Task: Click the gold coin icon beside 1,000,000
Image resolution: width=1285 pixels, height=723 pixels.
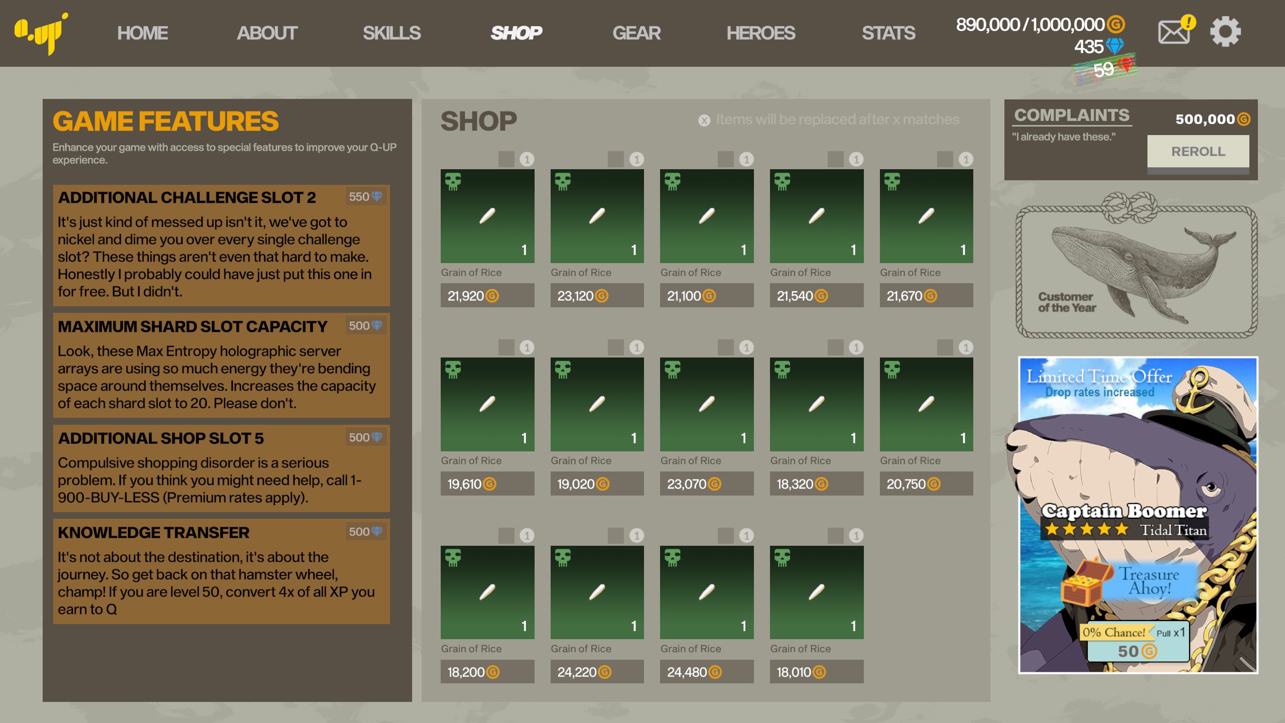Action: pos(1116,24)
